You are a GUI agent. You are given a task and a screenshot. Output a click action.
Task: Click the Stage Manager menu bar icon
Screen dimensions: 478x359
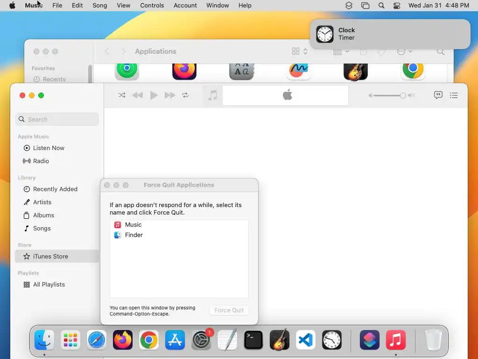coord(365,6)
